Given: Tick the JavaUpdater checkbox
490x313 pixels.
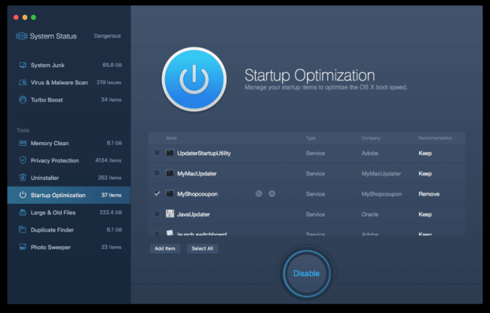Looking at the screenshot, I should [157, 214].
